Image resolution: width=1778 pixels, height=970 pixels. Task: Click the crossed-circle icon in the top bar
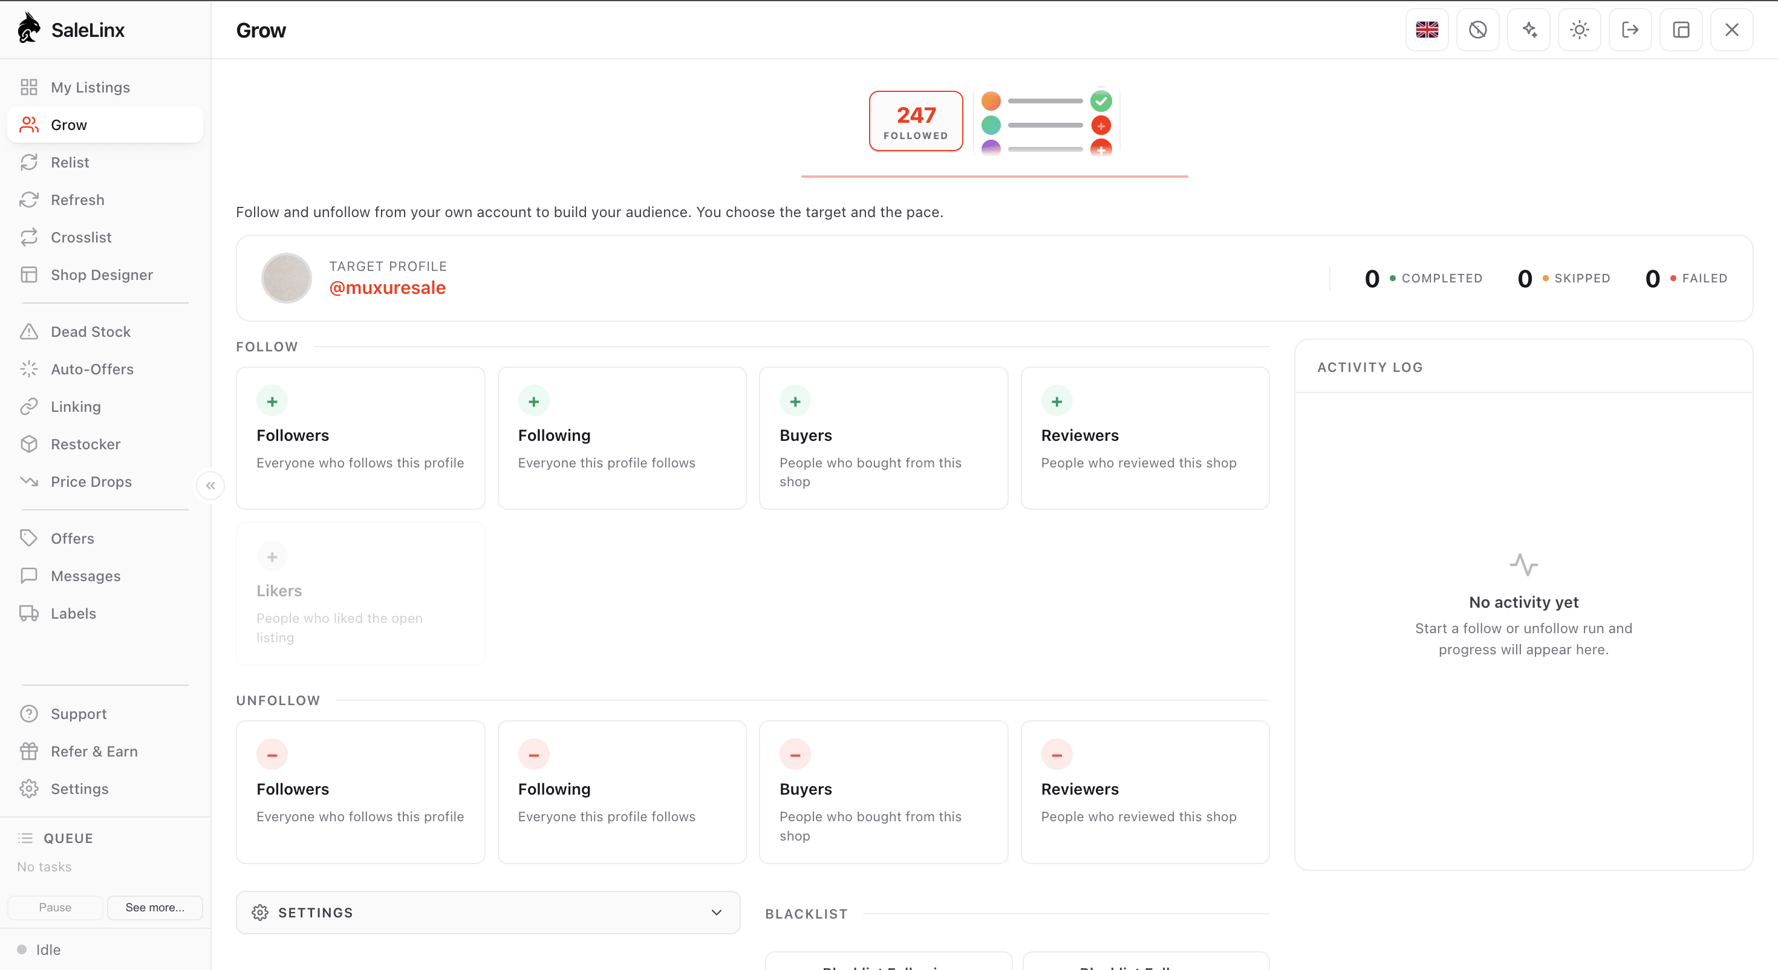(1478, 30)
